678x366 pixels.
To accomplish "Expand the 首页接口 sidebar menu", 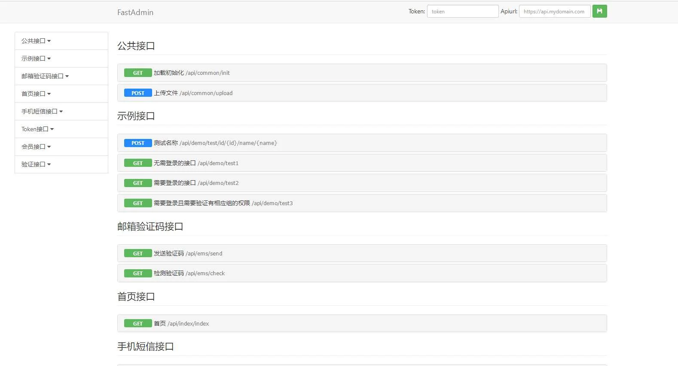I will point(36,94).
